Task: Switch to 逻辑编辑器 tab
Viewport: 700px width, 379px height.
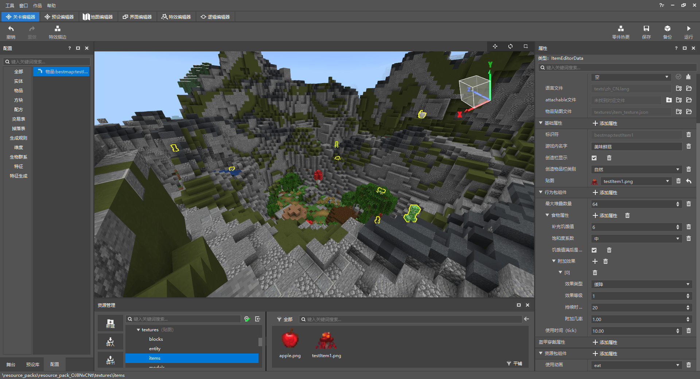Action: pos(215,17)
